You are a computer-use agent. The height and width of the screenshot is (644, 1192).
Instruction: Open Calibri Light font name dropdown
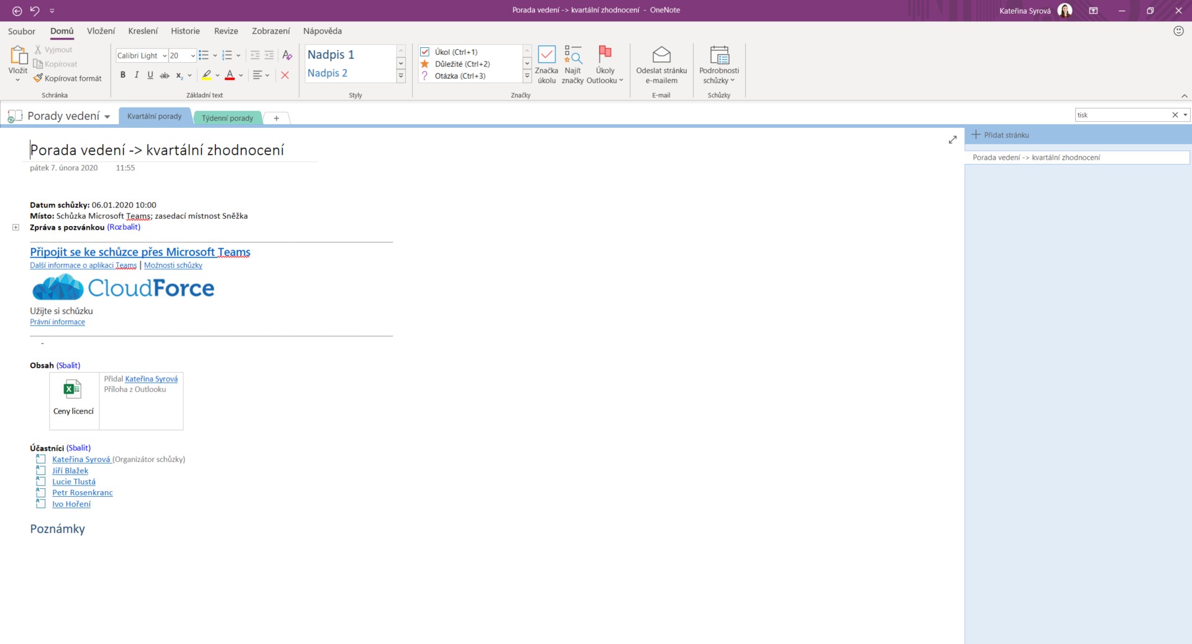[164, 56]
